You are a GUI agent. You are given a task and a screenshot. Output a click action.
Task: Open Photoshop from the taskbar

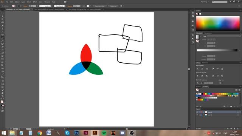76,133
